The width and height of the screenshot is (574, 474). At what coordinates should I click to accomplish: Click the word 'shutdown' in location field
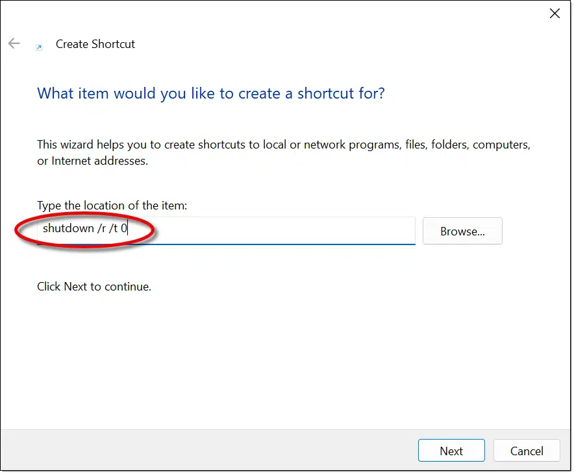pyautogui.click(x=65, y=229)
